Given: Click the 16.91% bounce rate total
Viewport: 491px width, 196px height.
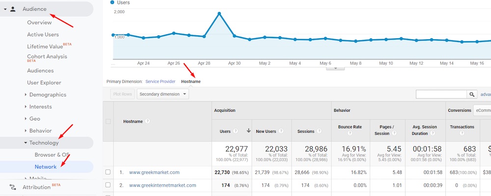Looking at the screenshot, I should (354, 149).
